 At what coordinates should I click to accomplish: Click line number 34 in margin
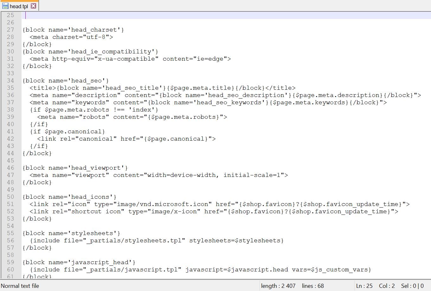coord(10,81)
